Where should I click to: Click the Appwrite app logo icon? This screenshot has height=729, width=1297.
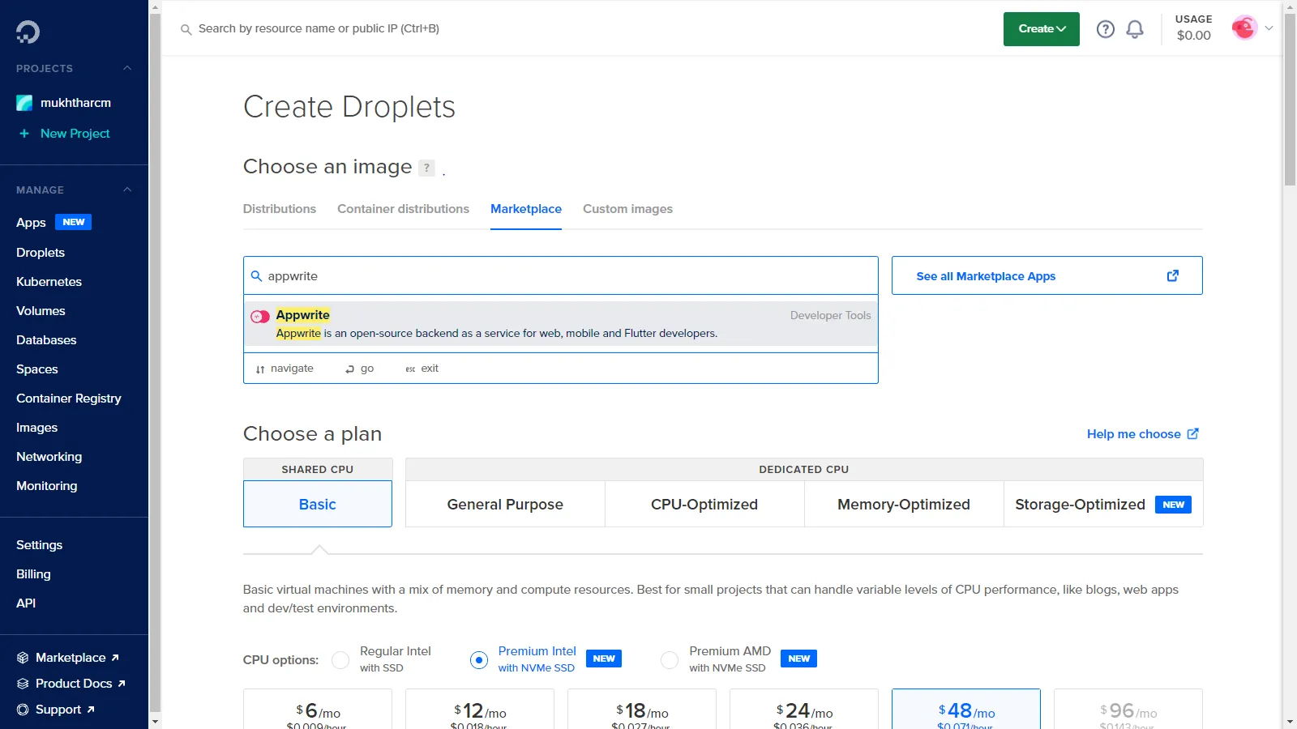259,316
